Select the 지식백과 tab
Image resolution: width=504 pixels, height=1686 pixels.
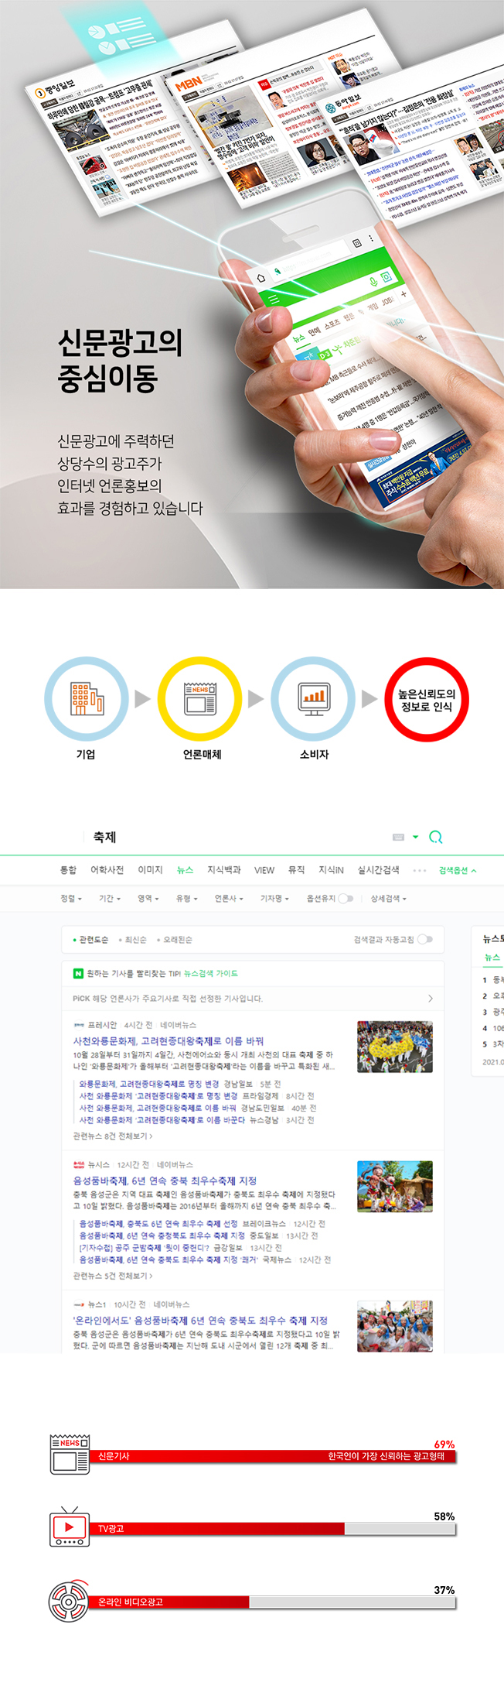coord(224,870)
